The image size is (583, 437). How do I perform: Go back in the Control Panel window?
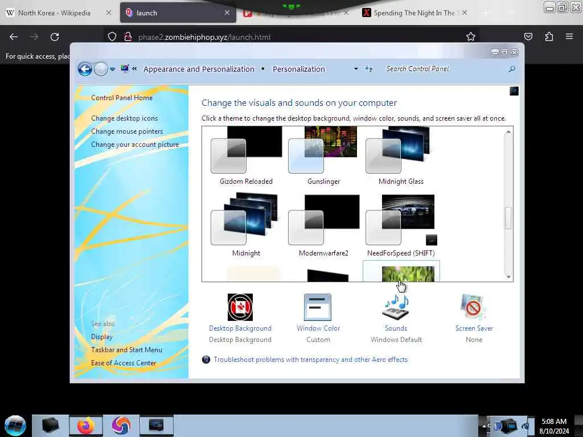(85, 69)
